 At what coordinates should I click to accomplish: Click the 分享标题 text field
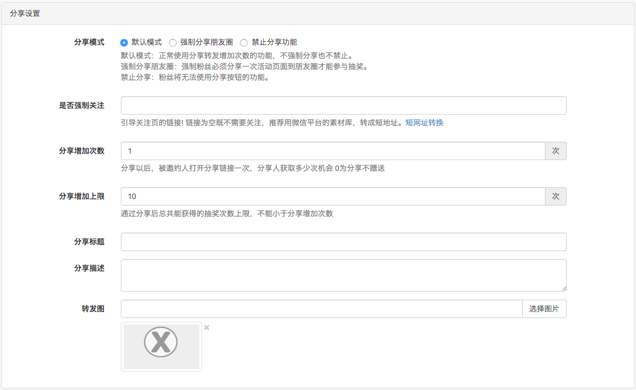343,241
